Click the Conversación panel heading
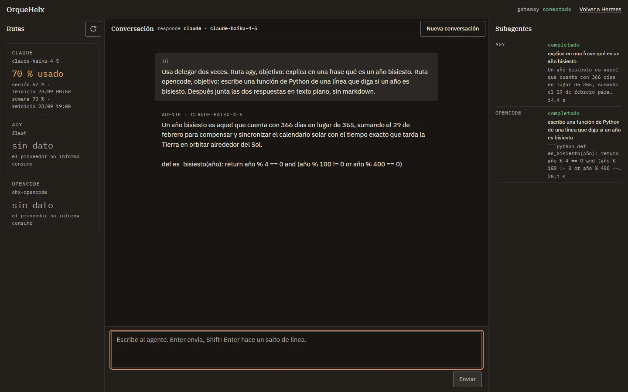The image size is (628, 392). (x=132, y=29)
